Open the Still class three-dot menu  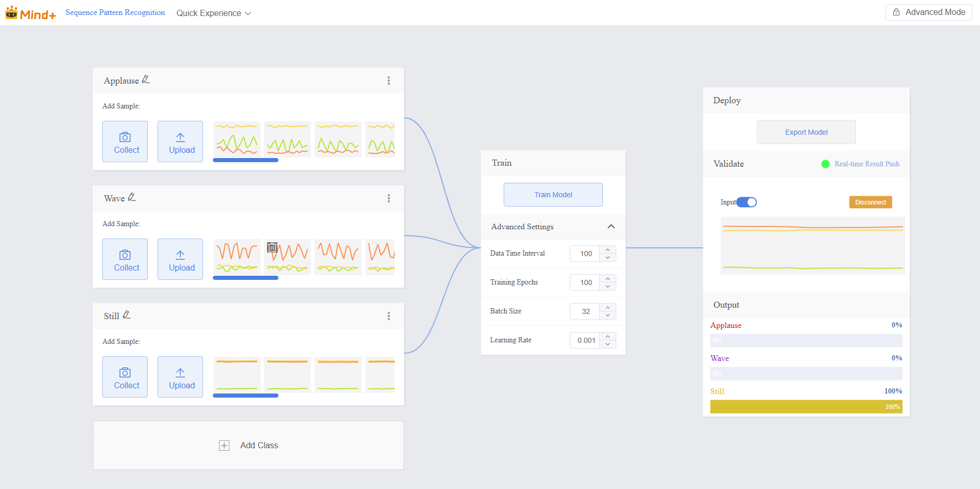tap(388, 316)
